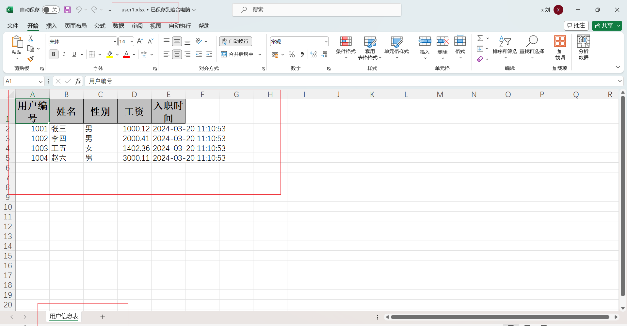Click the percent style icon
The width and height of the screenshot is (627, 326).
point(292,54)
